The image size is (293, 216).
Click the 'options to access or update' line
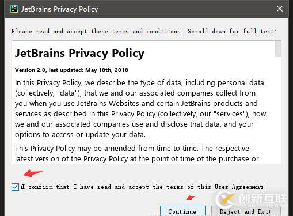click(80, 135)
